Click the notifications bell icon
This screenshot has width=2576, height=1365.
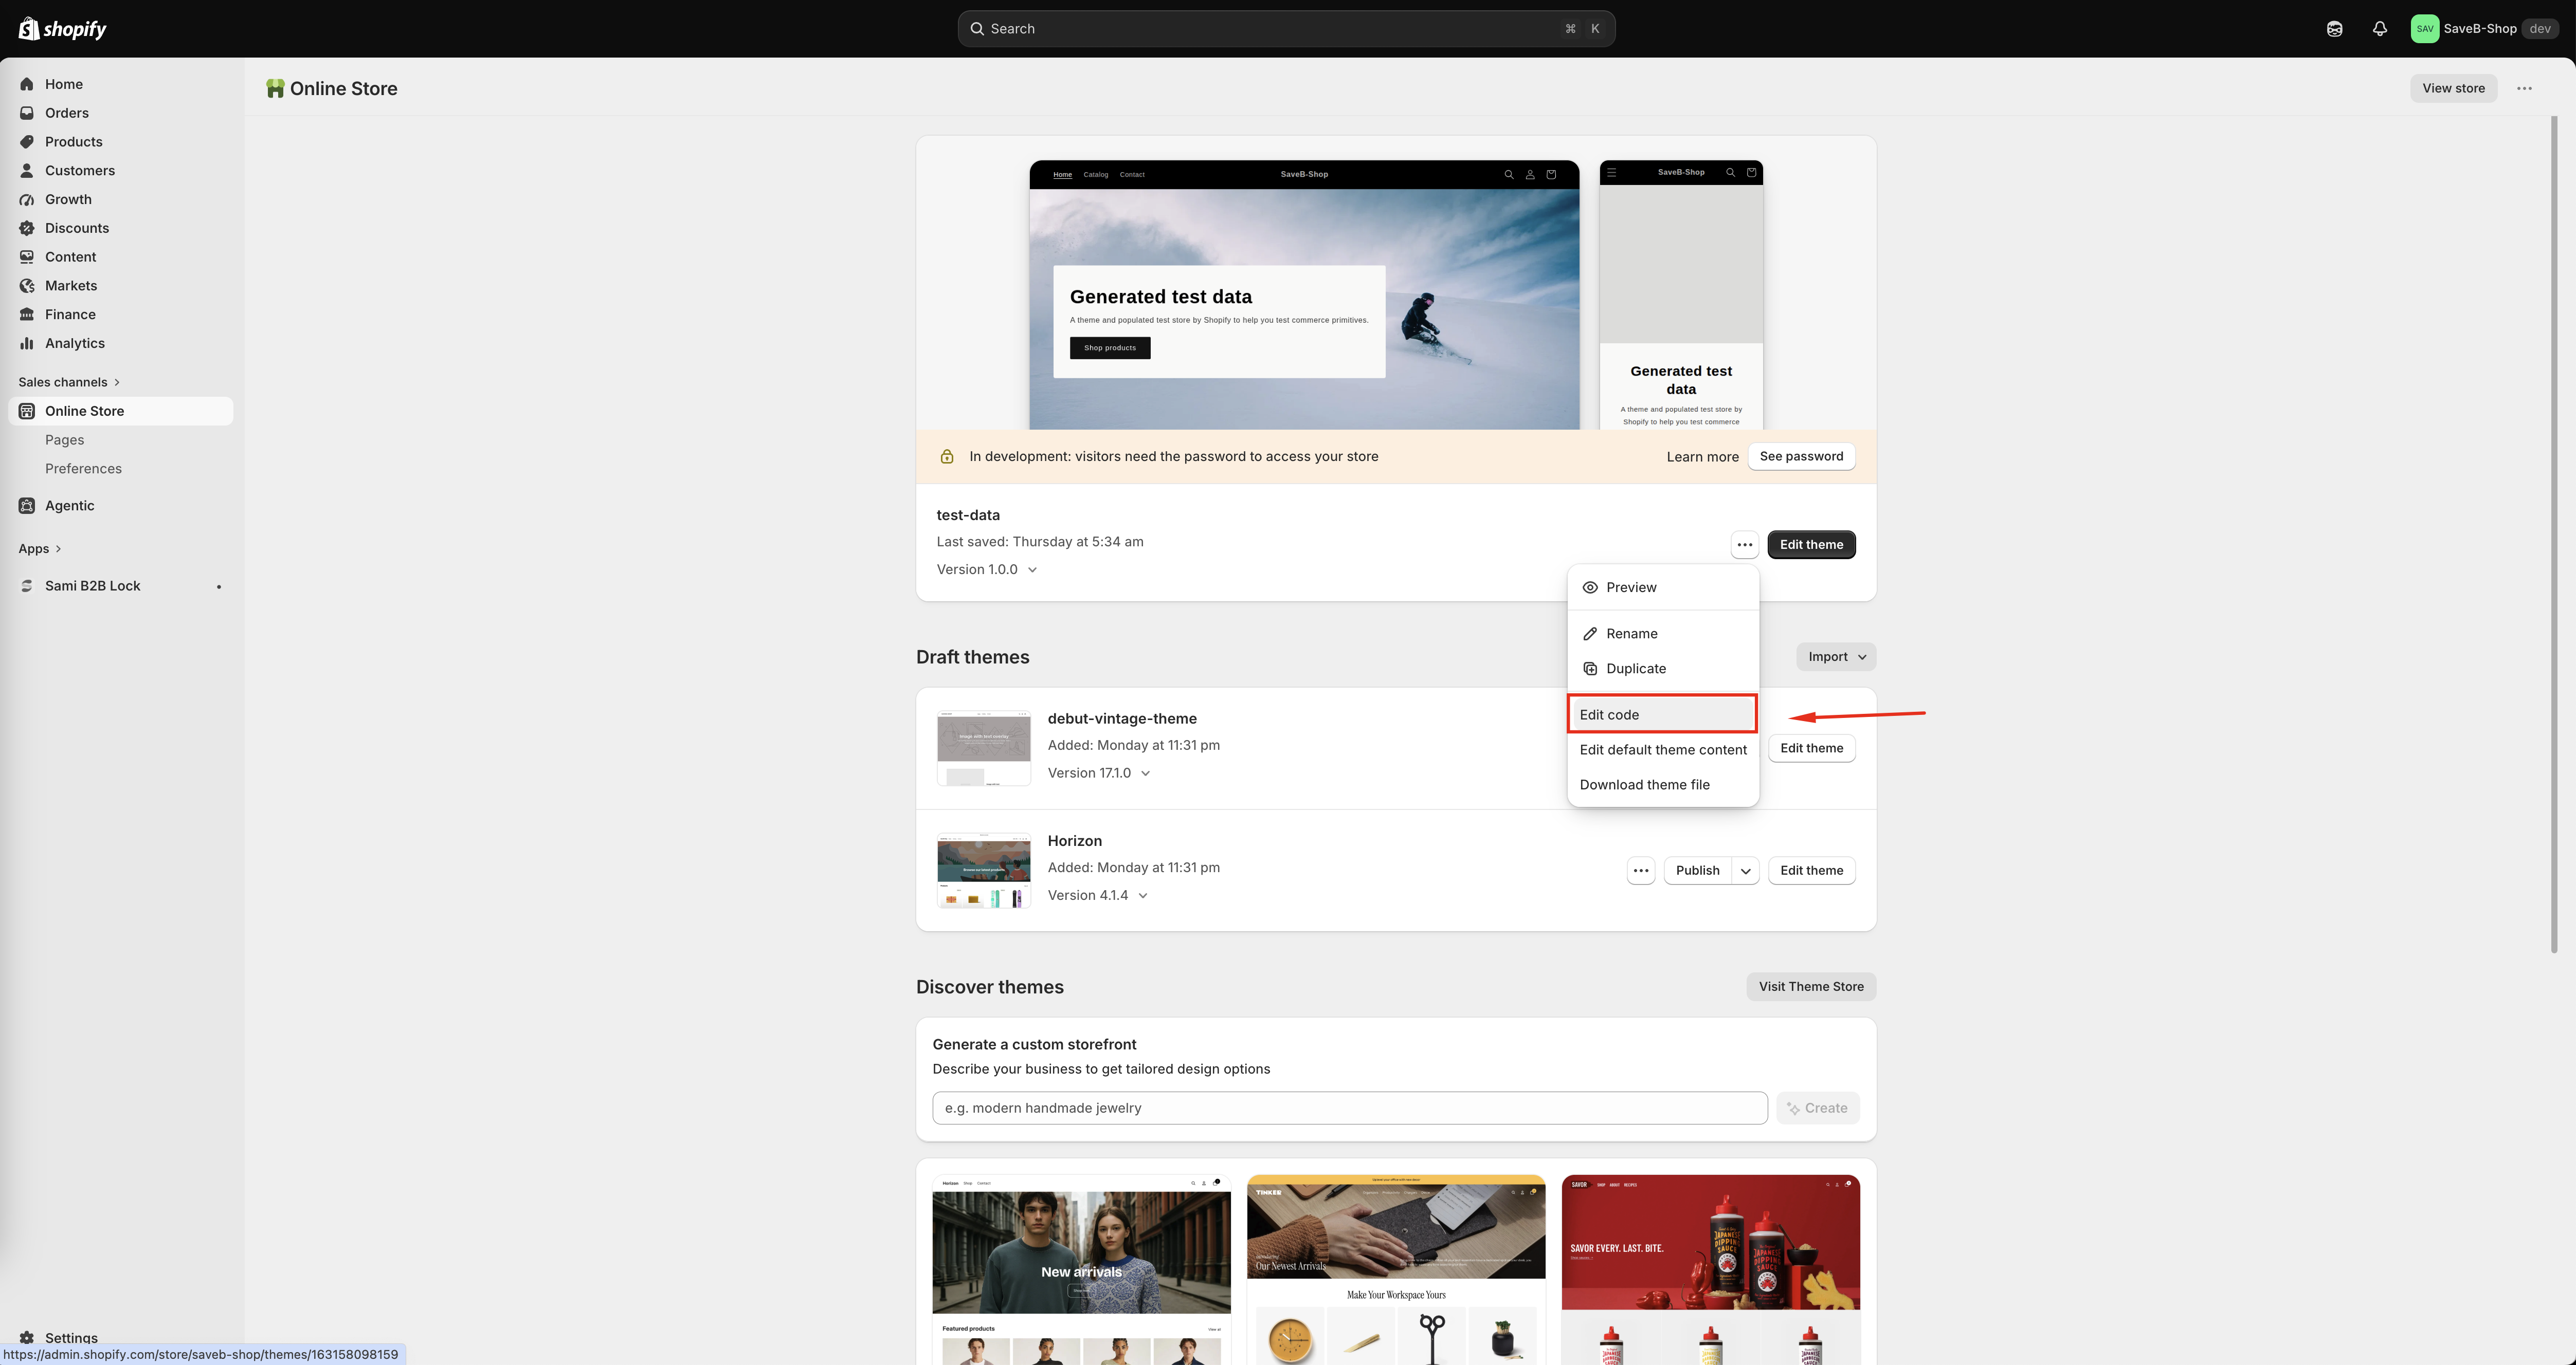pyautogui.click(x=2380, y=29)
